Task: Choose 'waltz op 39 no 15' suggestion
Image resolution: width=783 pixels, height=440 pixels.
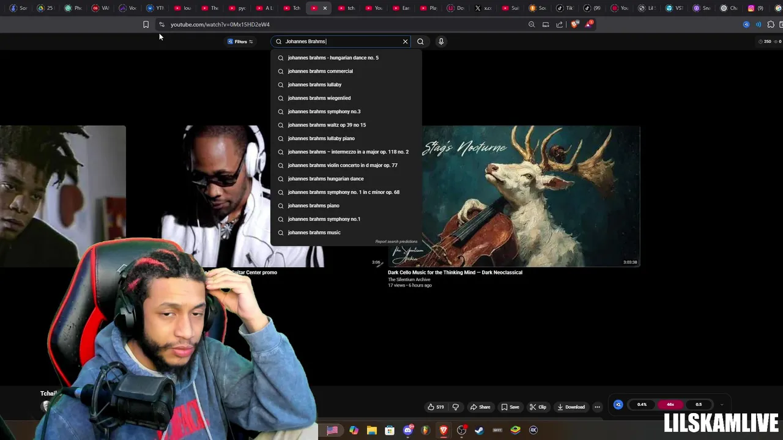Action: tap(346, 125)
